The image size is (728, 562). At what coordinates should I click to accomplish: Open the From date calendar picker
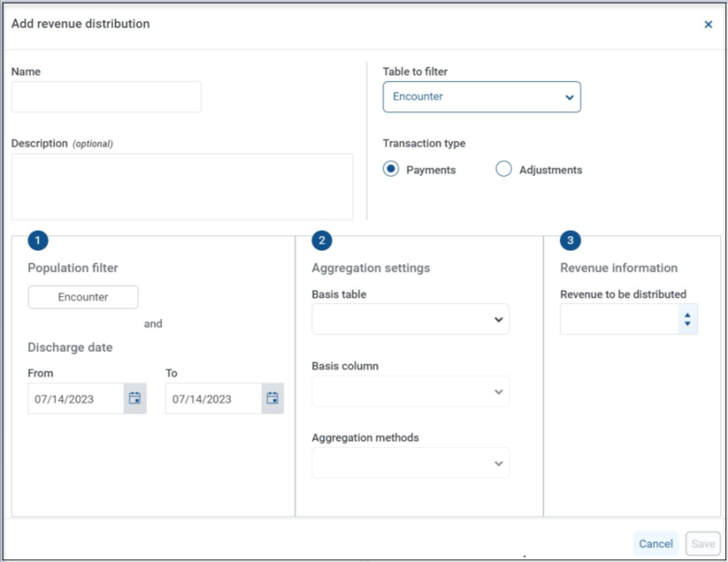tap(134, 399)
